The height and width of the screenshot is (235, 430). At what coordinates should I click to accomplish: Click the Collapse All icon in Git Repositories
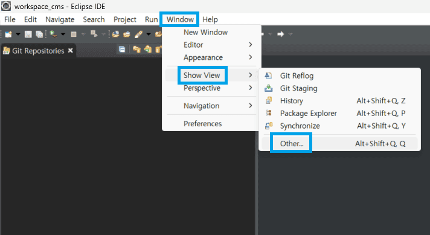pyautogui.click(x=122, y=50)
